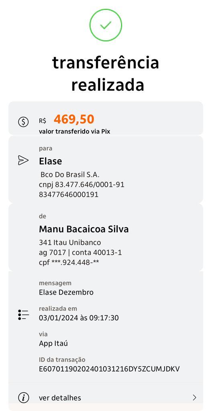The height and width of the screenshot is (411, 212).
Task: Click the bulleted list details icon
Action: (23, 315)
